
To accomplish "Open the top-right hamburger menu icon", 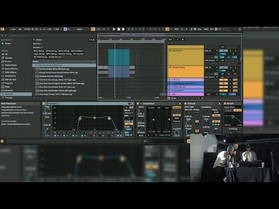I will tap(239, 29).
